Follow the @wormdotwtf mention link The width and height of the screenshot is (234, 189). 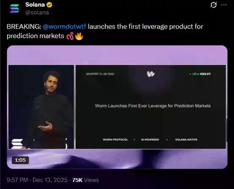coord(65,27)
